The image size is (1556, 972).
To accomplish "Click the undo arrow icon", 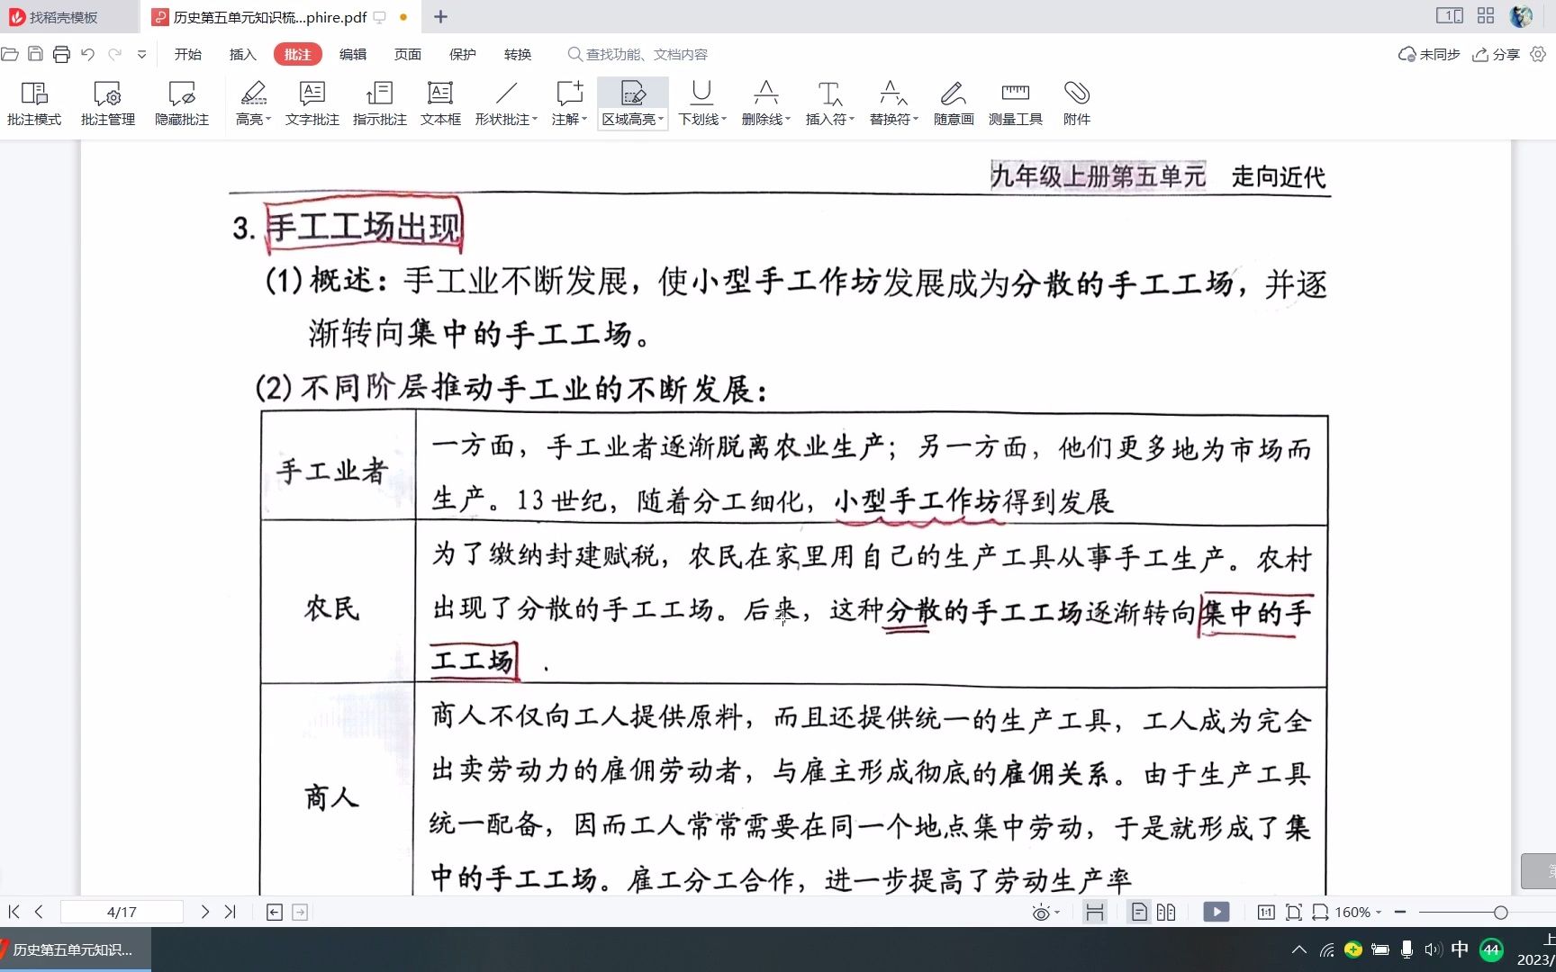I will point(87,54).
